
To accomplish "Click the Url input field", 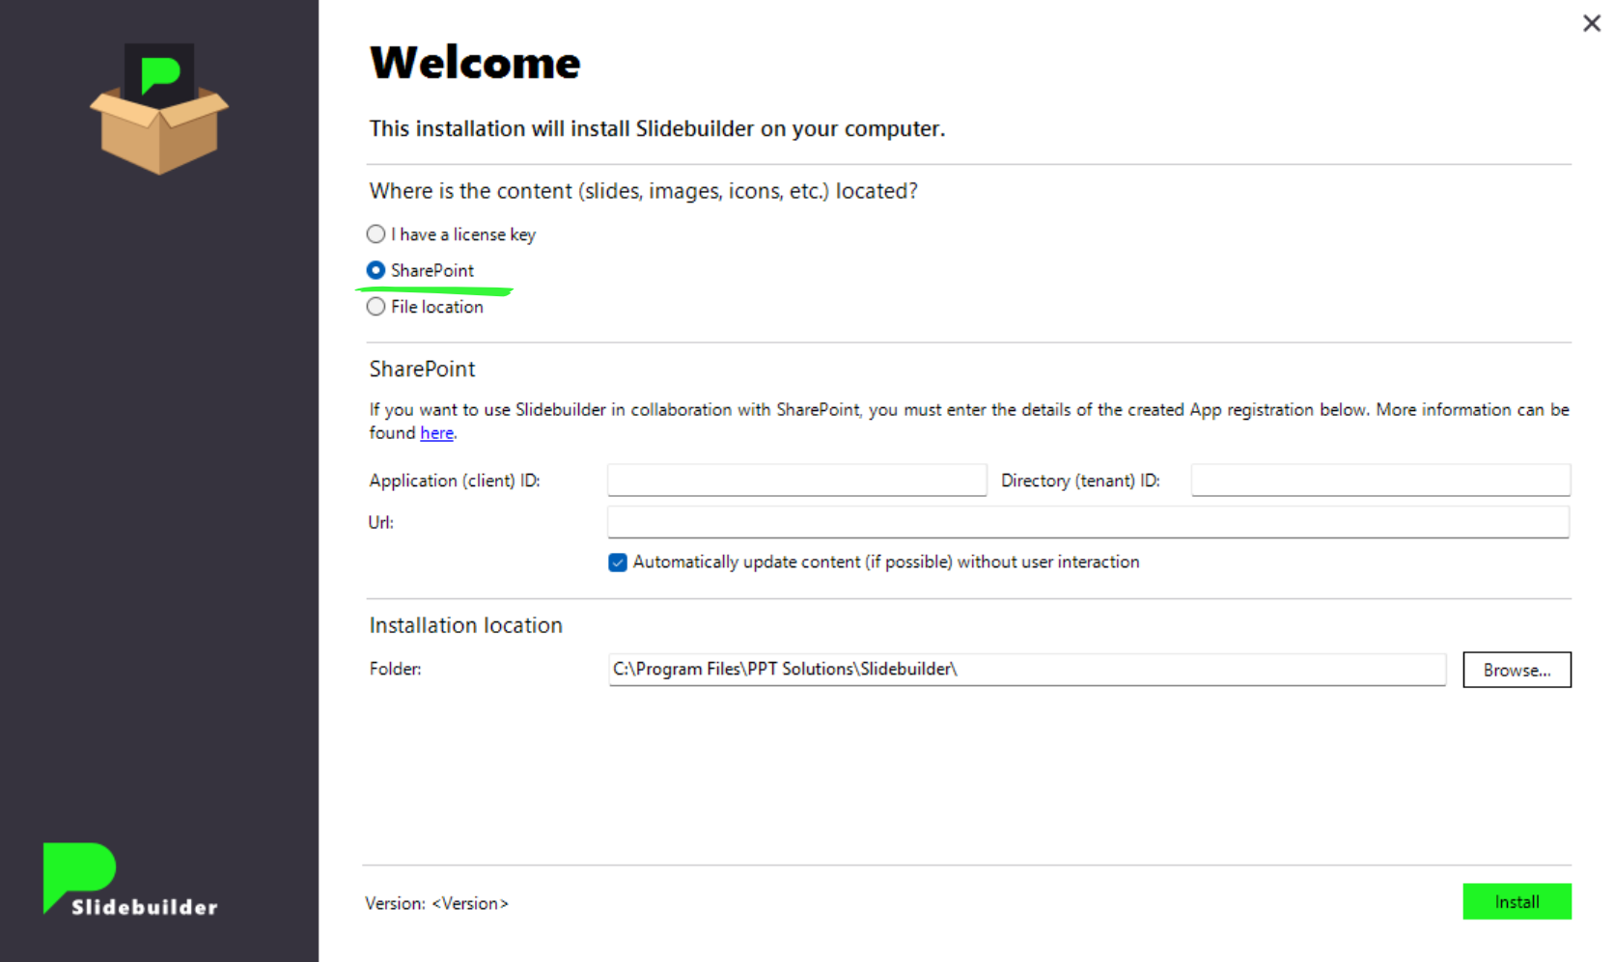I will click(x=1088, y=522).
